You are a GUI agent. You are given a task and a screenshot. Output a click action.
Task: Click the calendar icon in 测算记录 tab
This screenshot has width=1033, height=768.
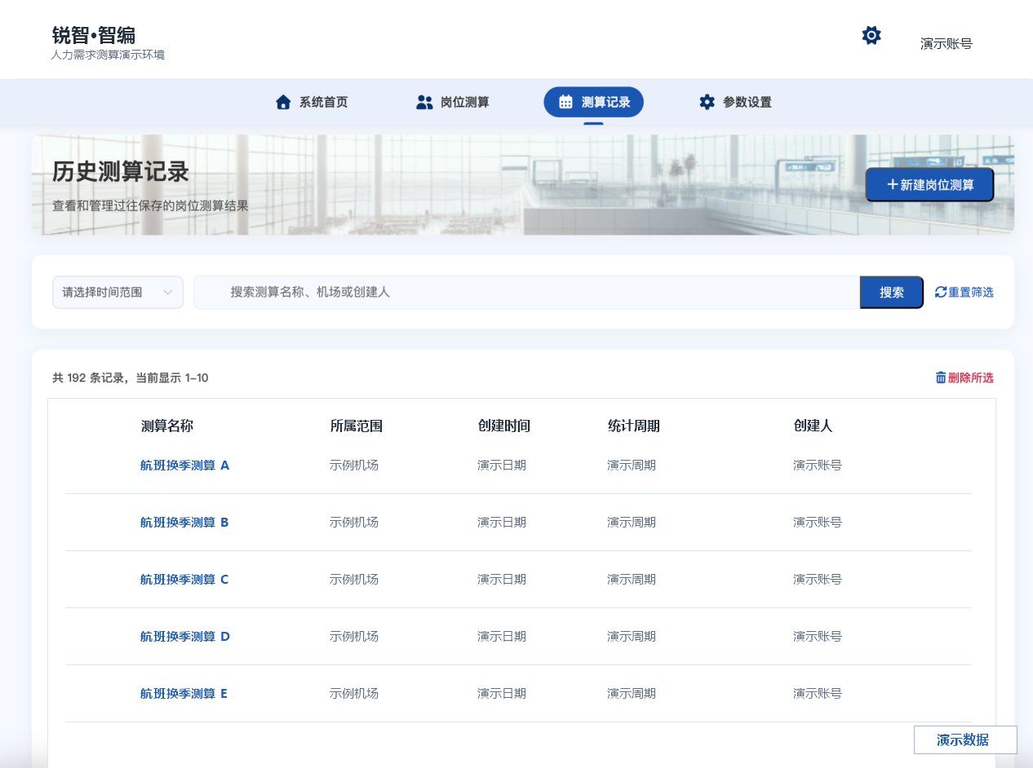click(565, 102)
